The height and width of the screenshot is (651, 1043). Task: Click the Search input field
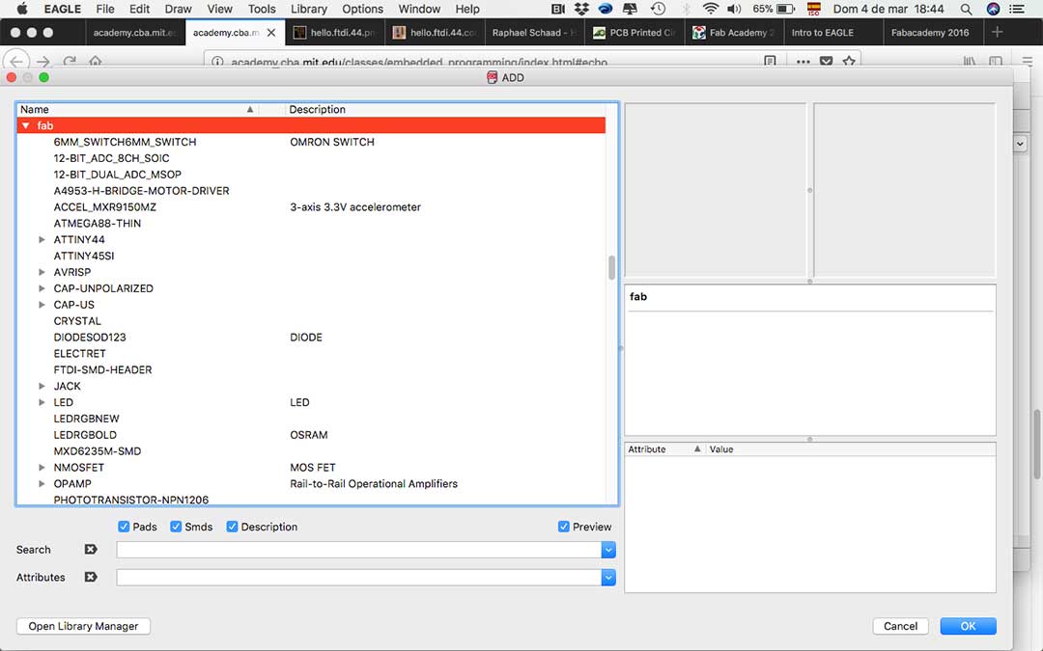pyautogui.click(x=359, y=550)
